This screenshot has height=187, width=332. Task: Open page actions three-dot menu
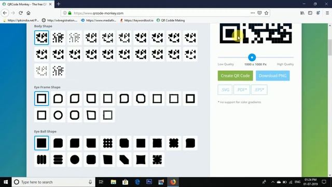[x=253, y=13]
